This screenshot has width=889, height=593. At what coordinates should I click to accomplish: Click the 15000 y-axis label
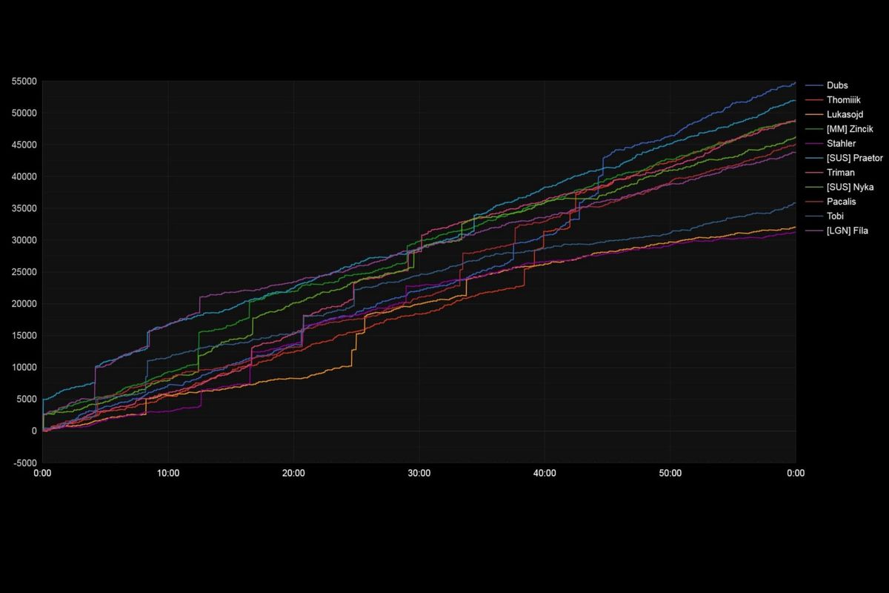(x=24, y=336)
